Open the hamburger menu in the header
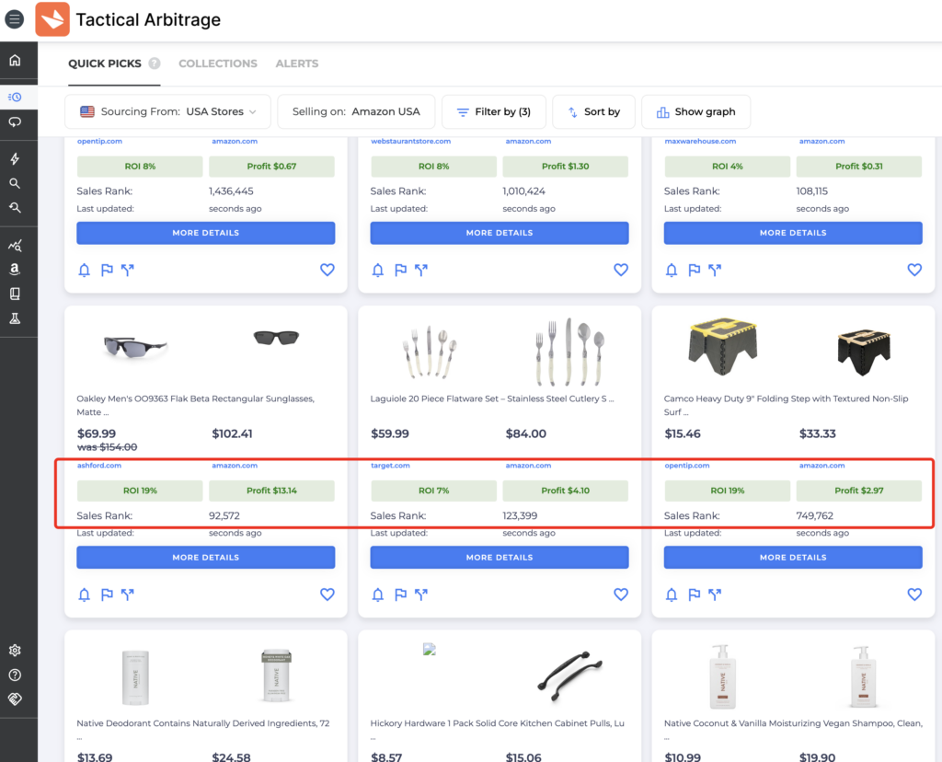Screen dimensions: 942x762 click(15, 19)
